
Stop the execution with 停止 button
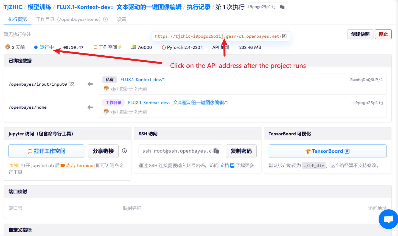(x=383, y=34)
